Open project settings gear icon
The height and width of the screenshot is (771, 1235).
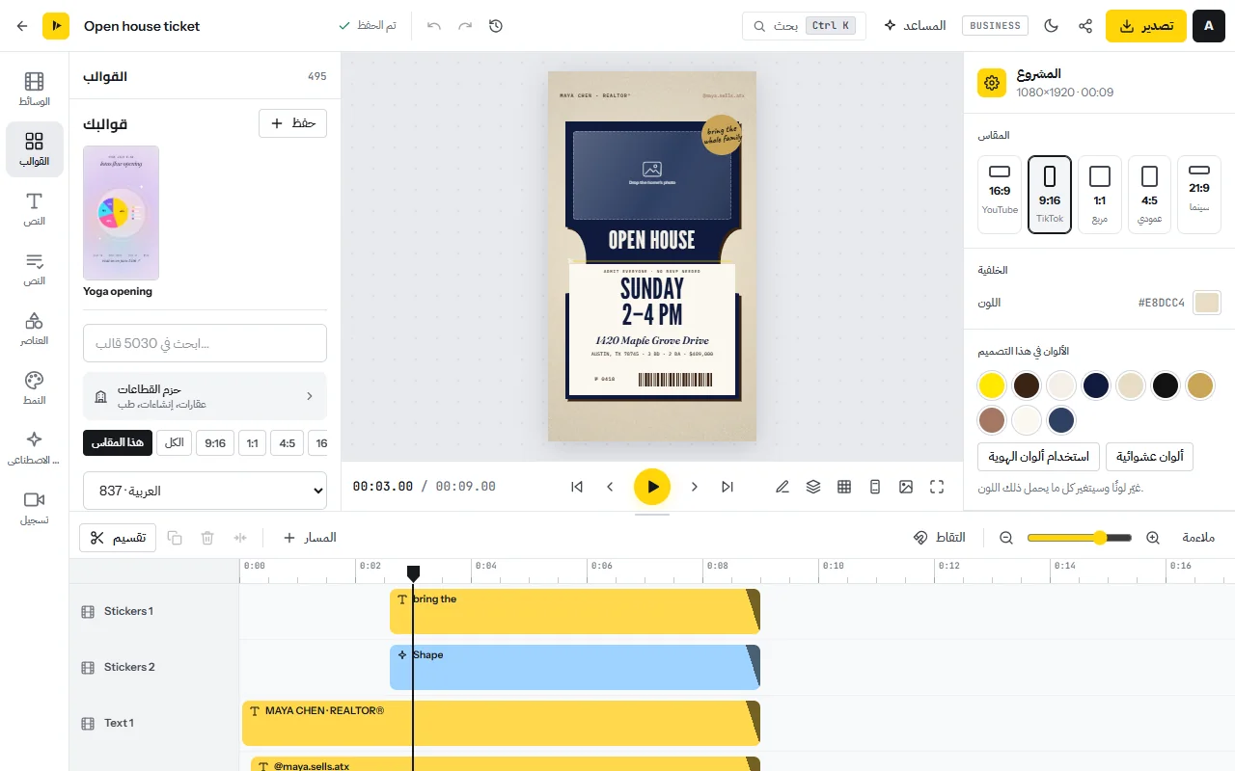991,83
